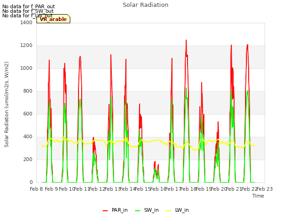Click the 'No data for f_SW_out' message

[28, 11]
